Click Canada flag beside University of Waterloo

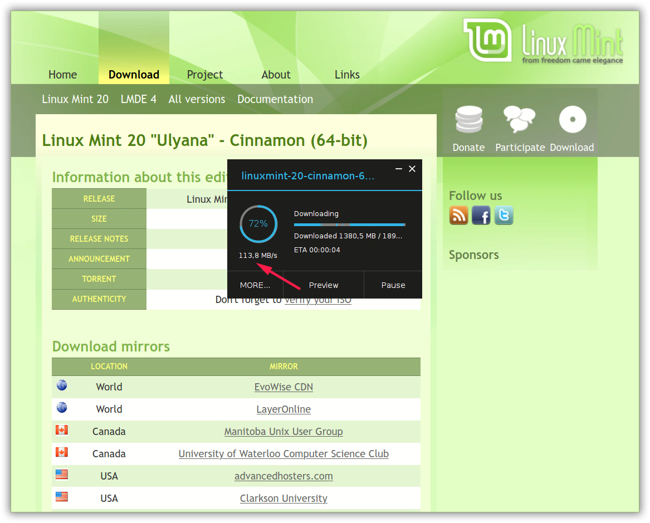tap(62, 452)
